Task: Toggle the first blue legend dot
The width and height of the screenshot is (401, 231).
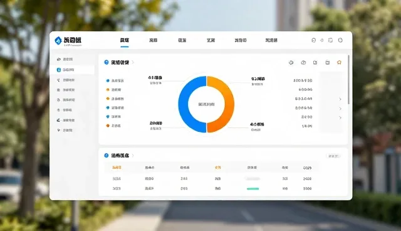Action: coord(108,81)
